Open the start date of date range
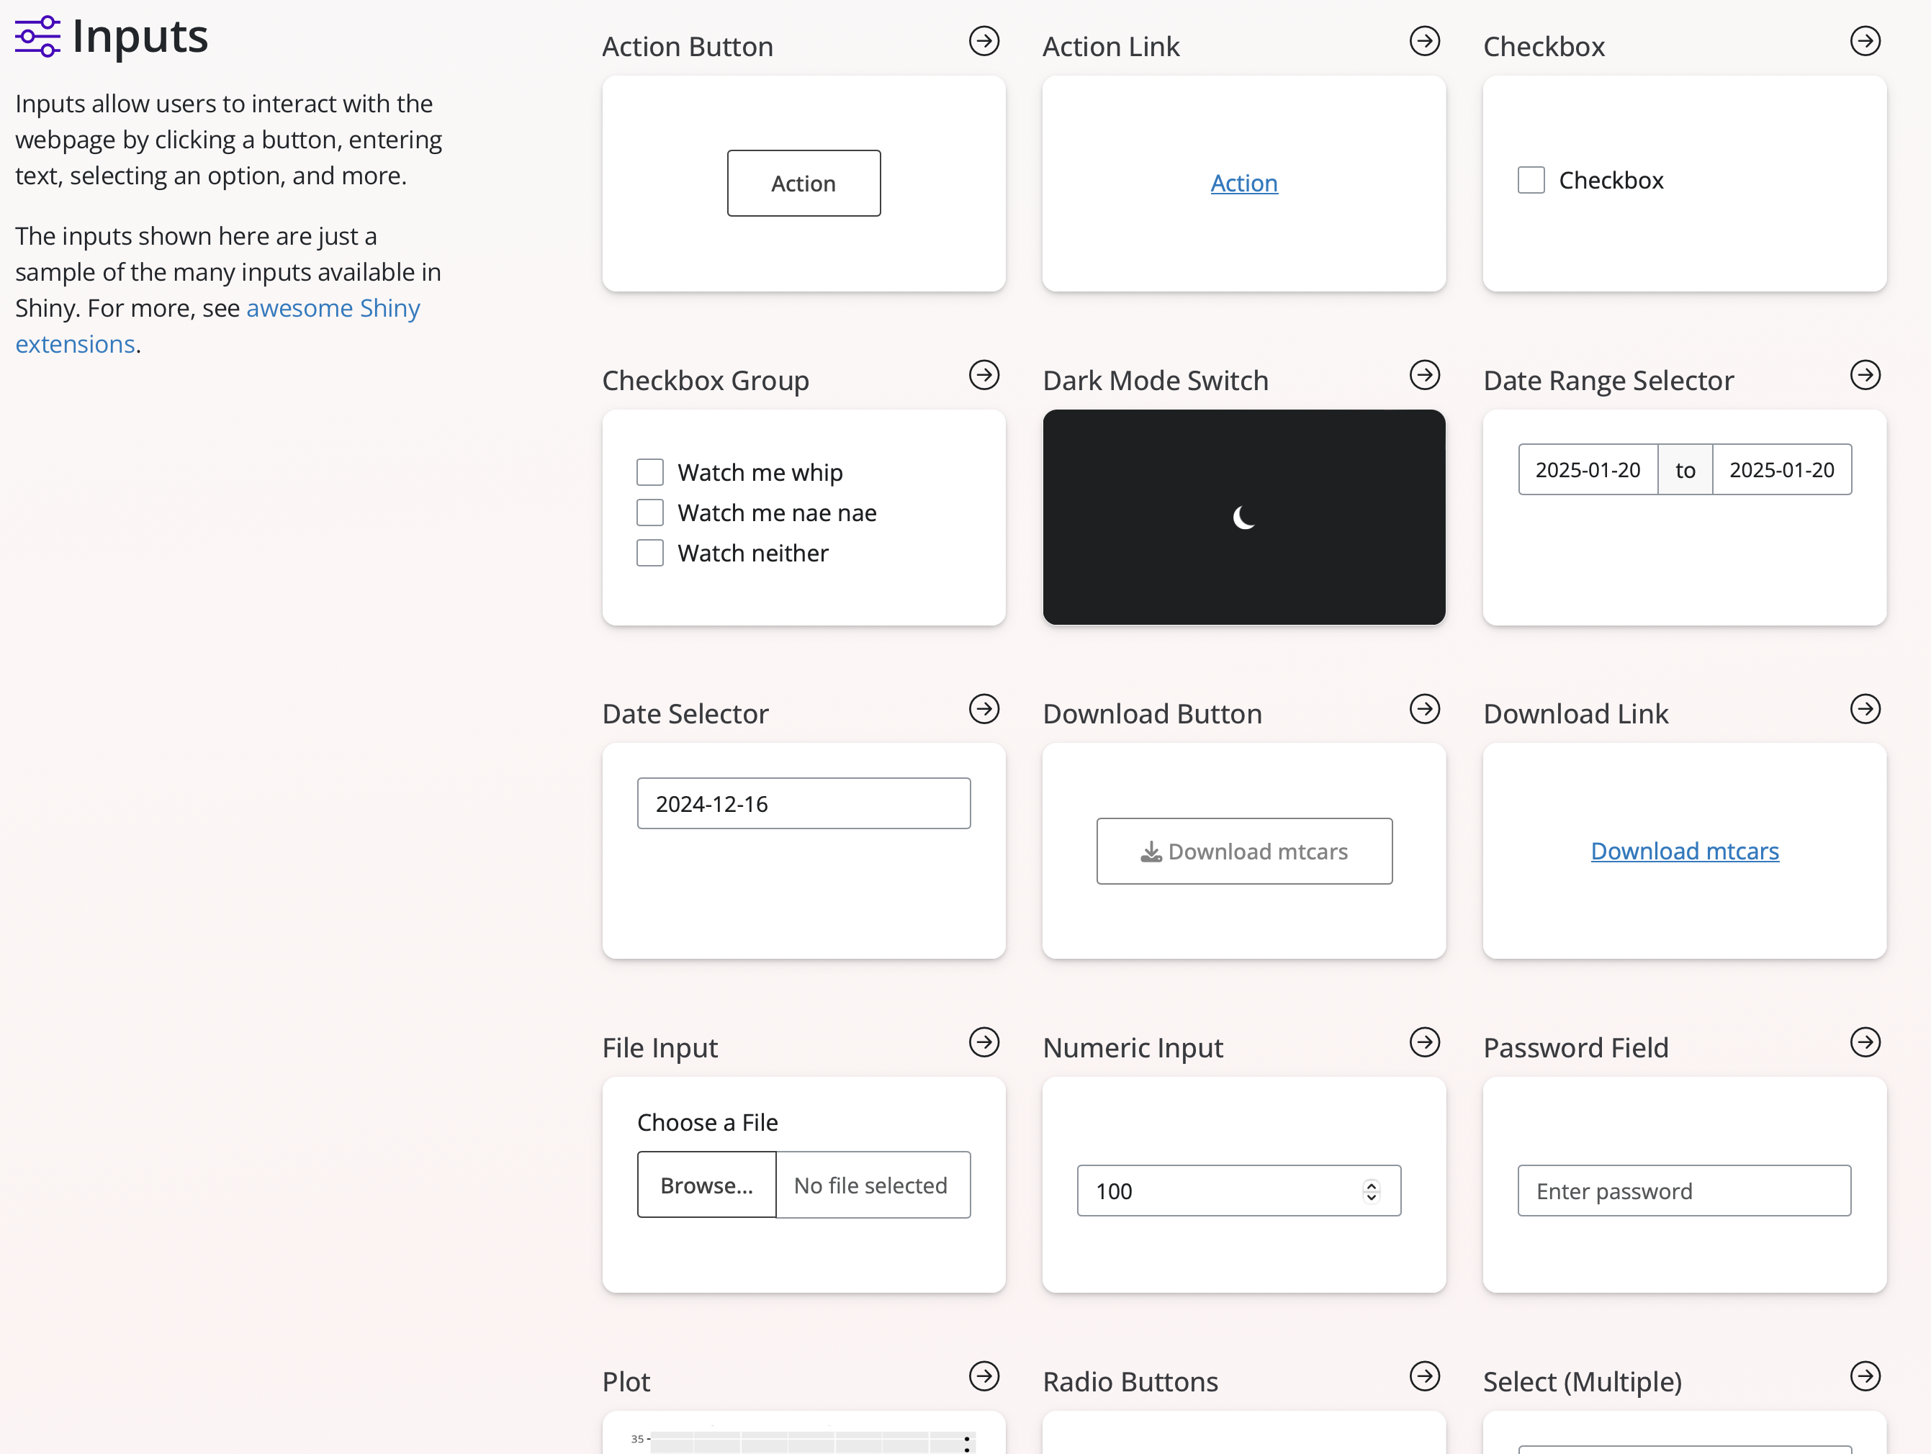Image resolution: width=1931 pixels, height=1454 pixels. click(x=1587, y=471)
